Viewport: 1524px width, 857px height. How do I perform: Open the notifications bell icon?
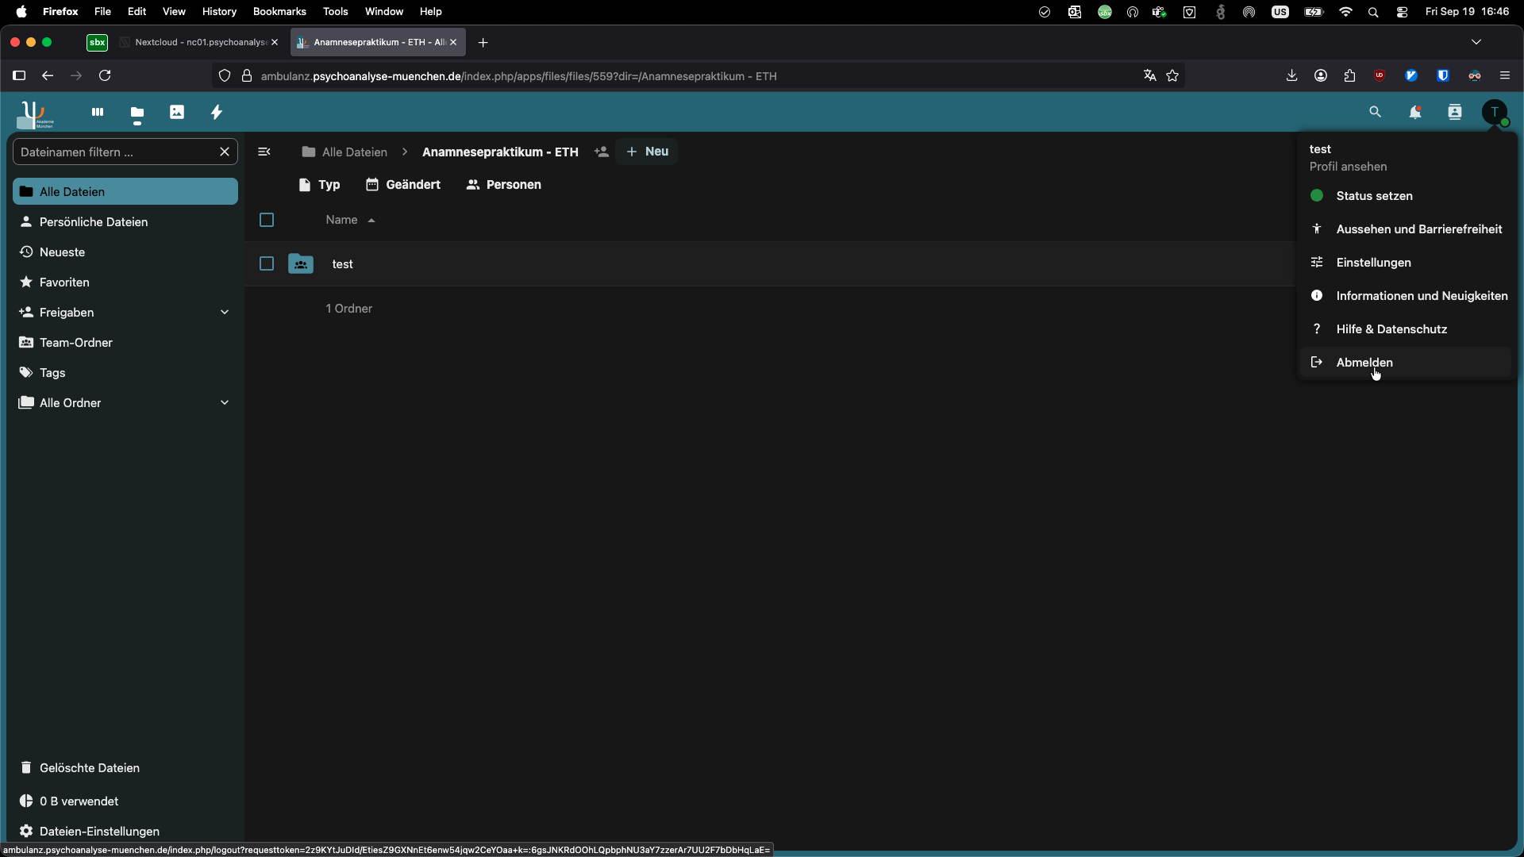[x=1415, y=113]
